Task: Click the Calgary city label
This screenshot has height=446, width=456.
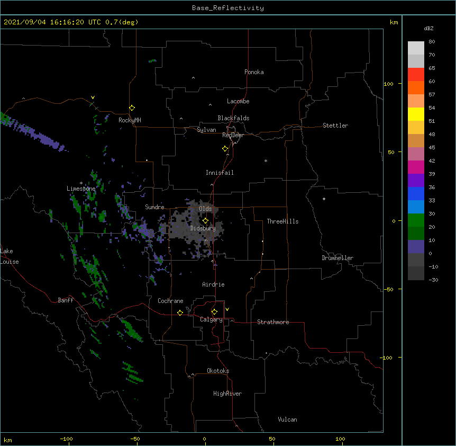Action: tap(211, 319)
